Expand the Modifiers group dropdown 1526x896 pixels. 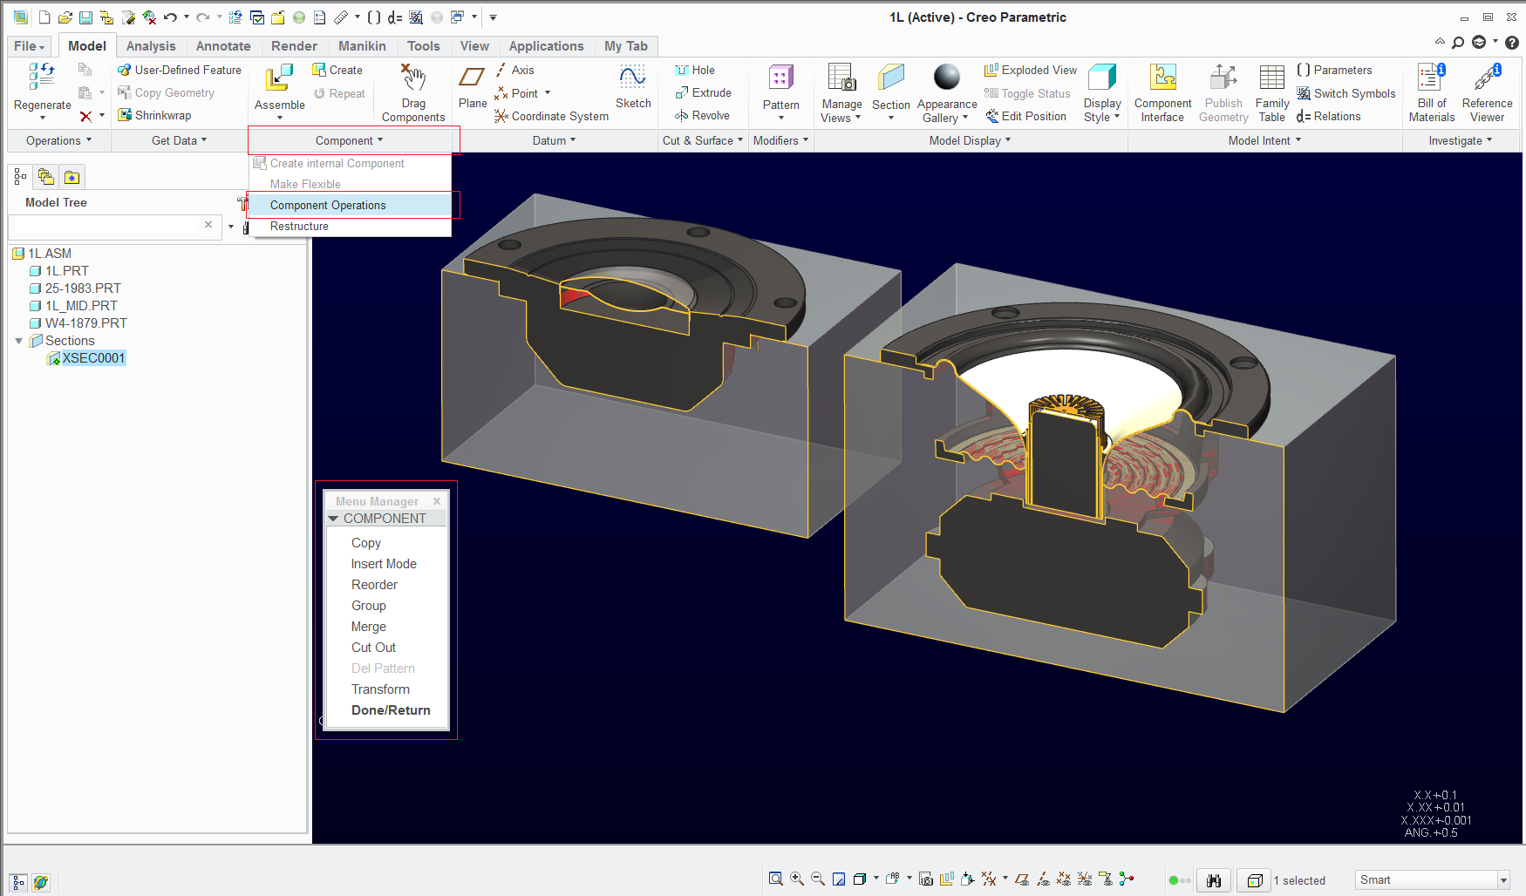[781, 140]
